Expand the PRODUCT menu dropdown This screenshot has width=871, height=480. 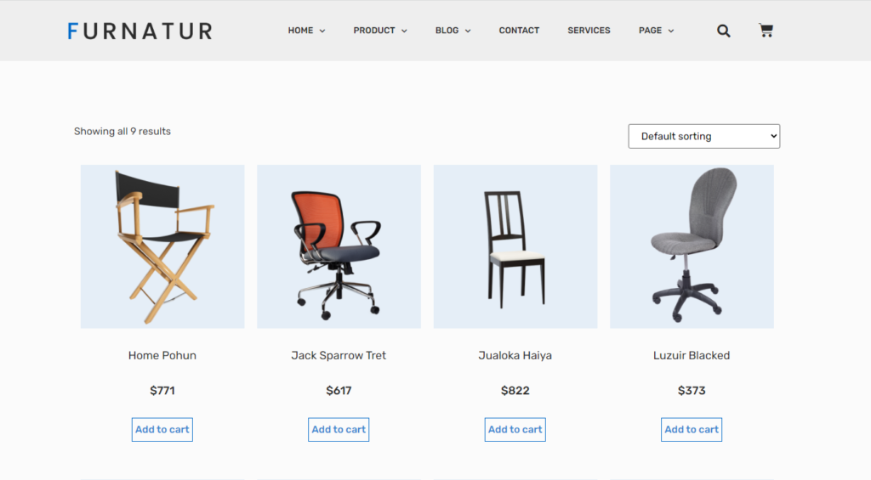[380, 31]
